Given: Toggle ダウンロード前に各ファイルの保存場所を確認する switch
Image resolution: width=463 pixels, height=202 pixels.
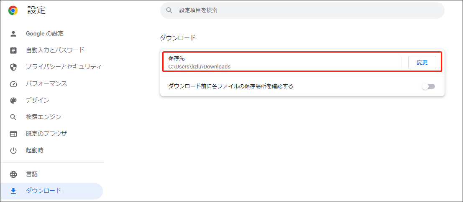Looking at the screenshot, I should pos(428,86).
